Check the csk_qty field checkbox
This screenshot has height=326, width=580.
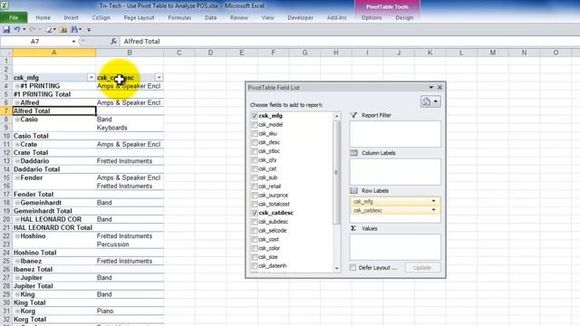coord(255,160)
